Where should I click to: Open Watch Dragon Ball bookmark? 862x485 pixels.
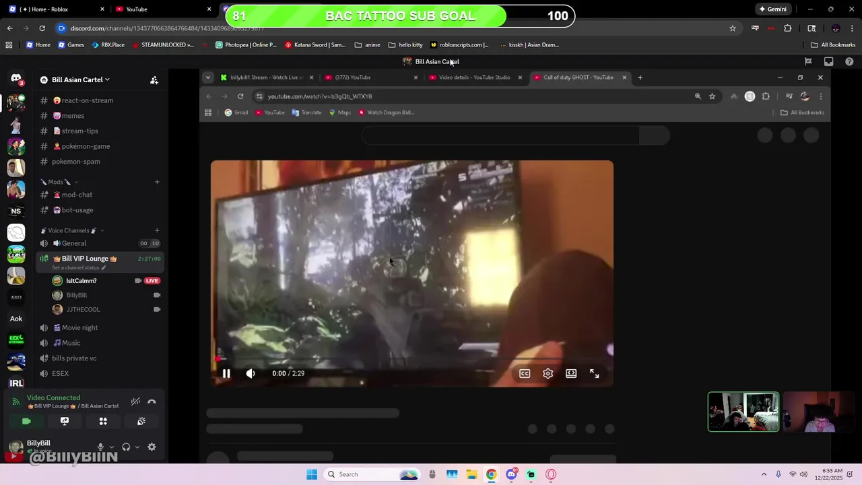point(387,112)
